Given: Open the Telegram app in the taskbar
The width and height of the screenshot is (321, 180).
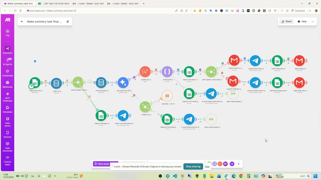Looking at the screenshot, I should (168, 176).
